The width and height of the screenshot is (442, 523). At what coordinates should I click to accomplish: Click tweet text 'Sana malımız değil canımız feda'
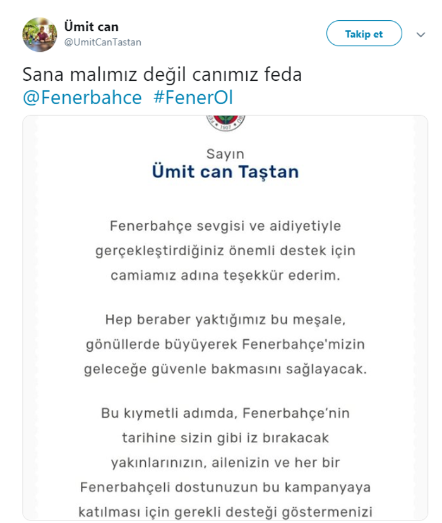(162, 75)
